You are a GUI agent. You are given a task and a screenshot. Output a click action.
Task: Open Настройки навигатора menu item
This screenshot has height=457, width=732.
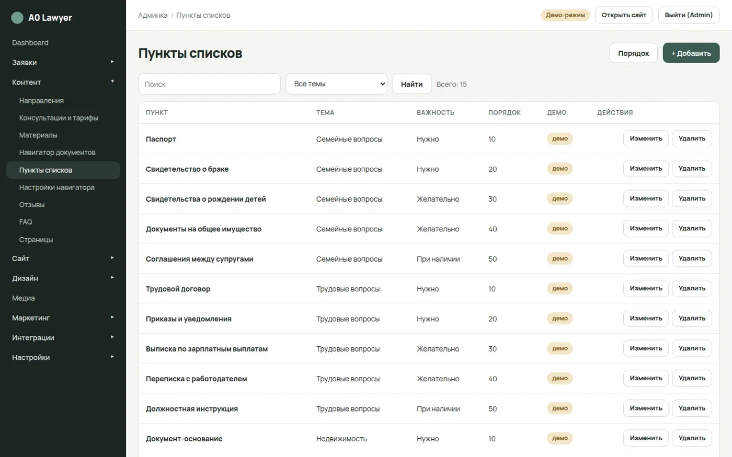coord(63,188)
